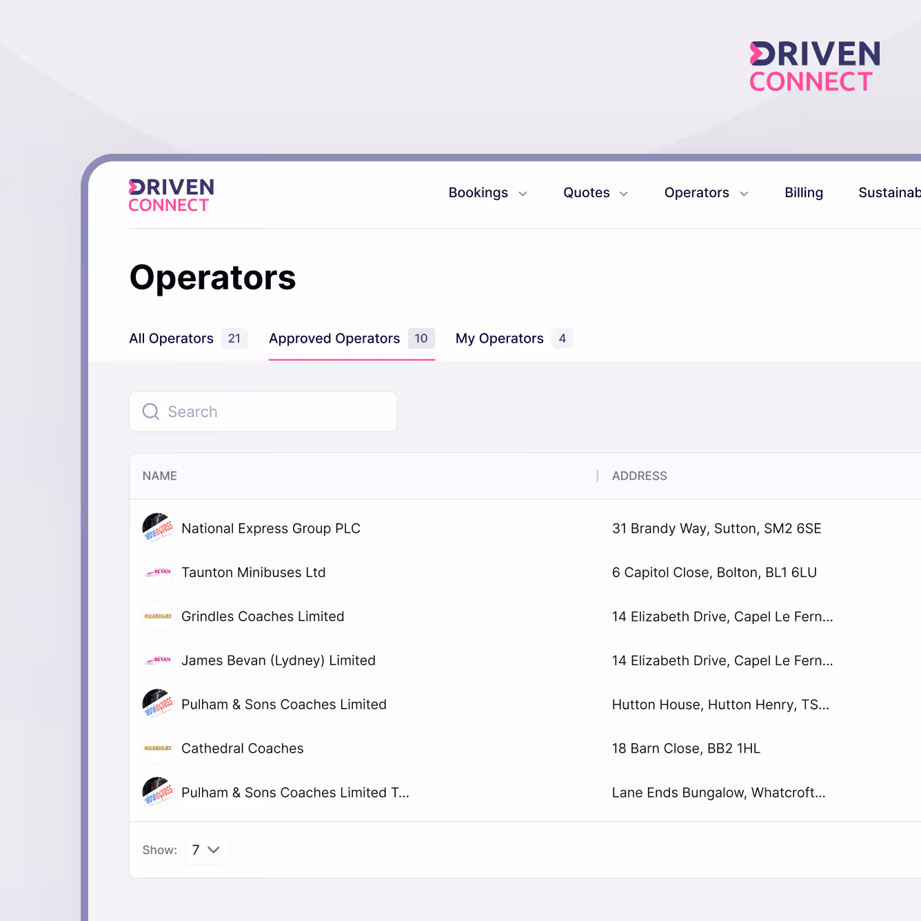Open the Bookings dropdown menu
The height and width of the screenshot is (921, 921).
[487, 193]
